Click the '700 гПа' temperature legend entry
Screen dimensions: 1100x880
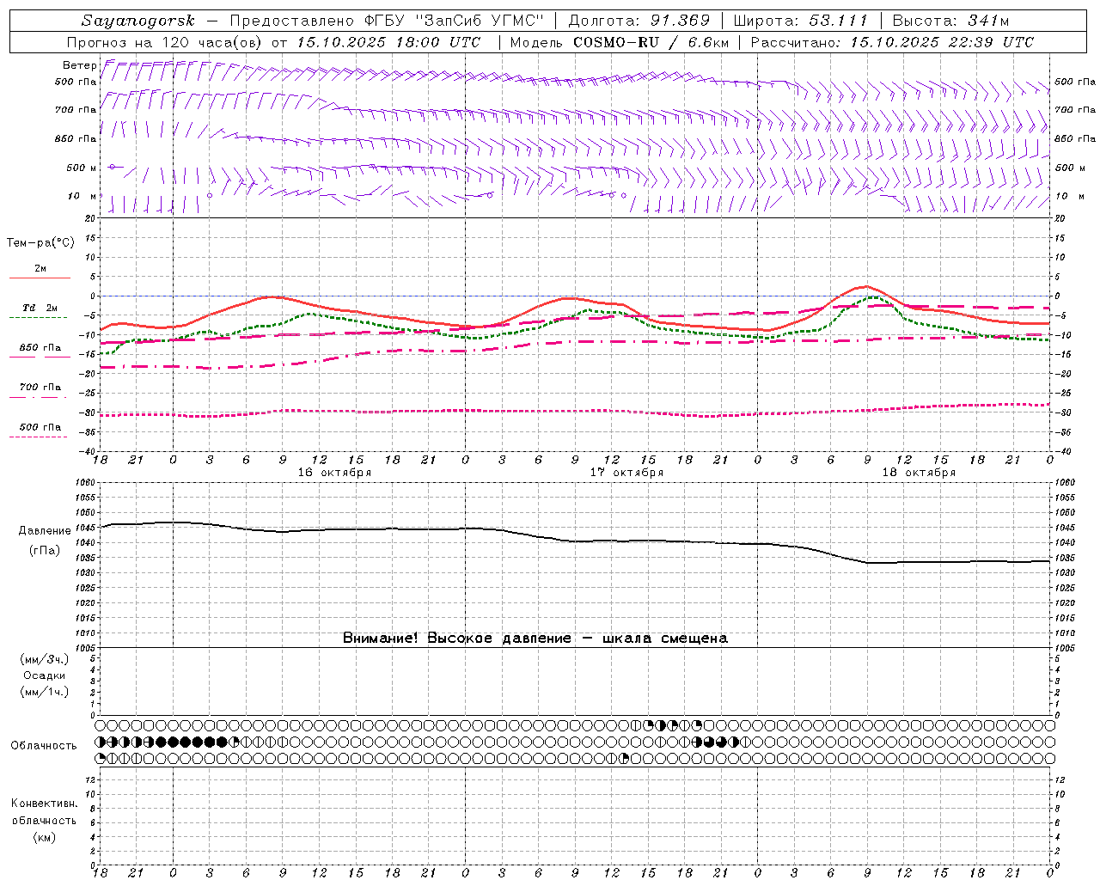(x=40, y=387)
